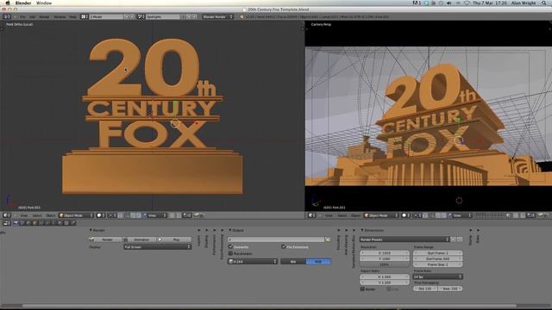Open the Object Constraints properties tab icon

[x=41, y=223]
